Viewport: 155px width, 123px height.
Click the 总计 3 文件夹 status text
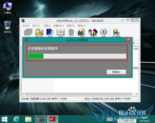108,99
